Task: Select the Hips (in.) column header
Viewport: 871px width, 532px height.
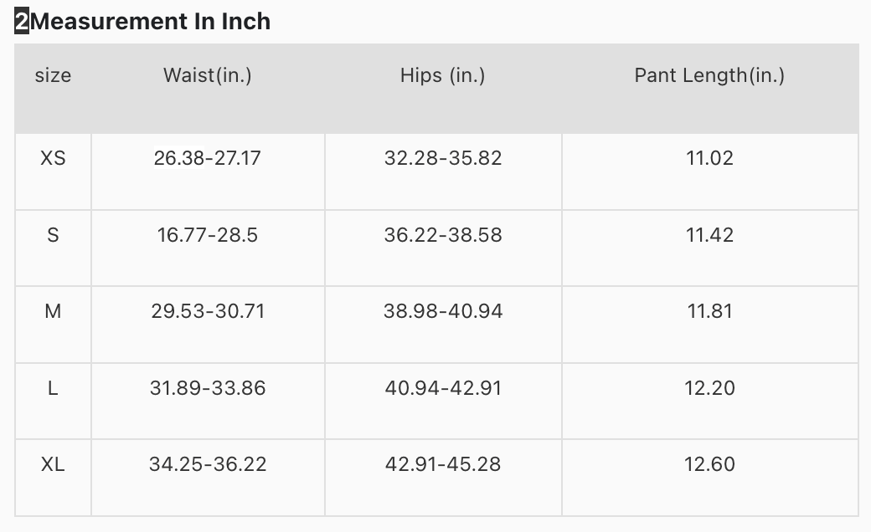Action: pos(443,75)
